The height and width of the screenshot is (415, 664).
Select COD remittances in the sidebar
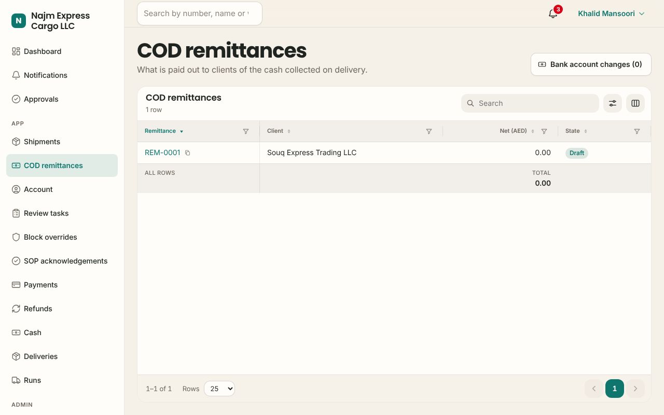click(62, 165)
